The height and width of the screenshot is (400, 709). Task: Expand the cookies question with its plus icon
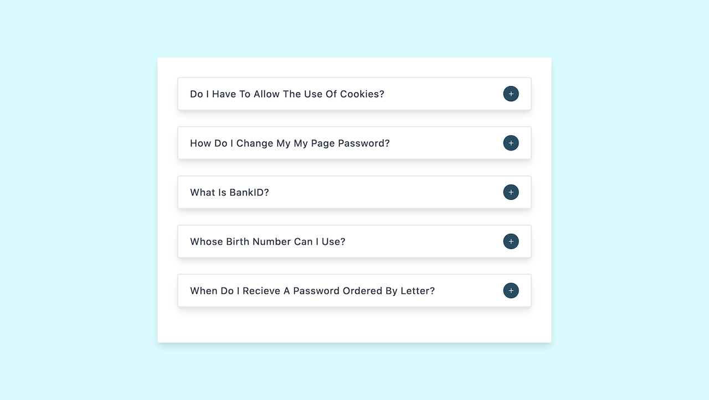click(511, 94)
